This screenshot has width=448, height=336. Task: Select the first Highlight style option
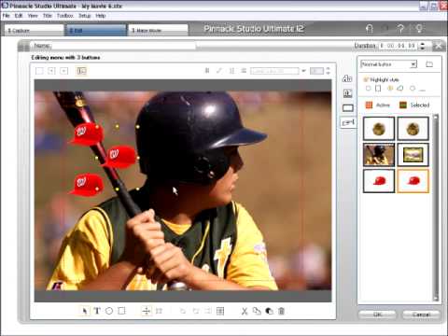click(x=369, y=89)
